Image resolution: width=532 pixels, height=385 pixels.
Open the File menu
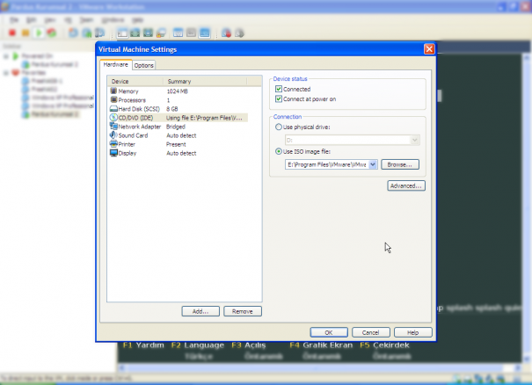(x=14, y=20)
